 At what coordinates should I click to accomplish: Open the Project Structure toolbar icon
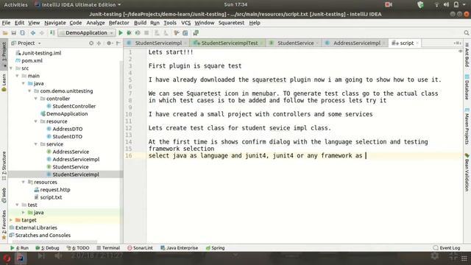click(x=185, y=32)
